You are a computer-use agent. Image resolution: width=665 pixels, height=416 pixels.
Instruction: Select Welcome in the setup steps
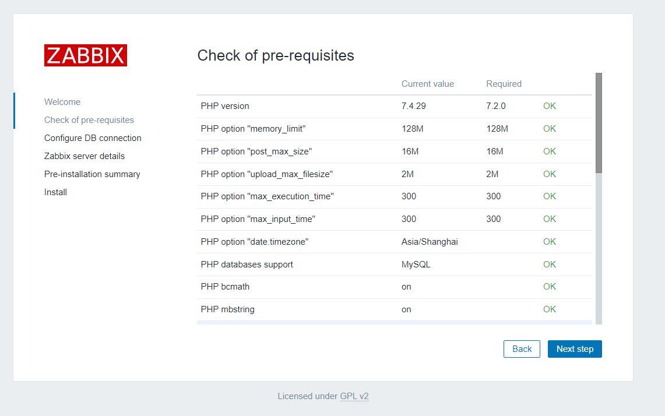(x=62, y=102)
